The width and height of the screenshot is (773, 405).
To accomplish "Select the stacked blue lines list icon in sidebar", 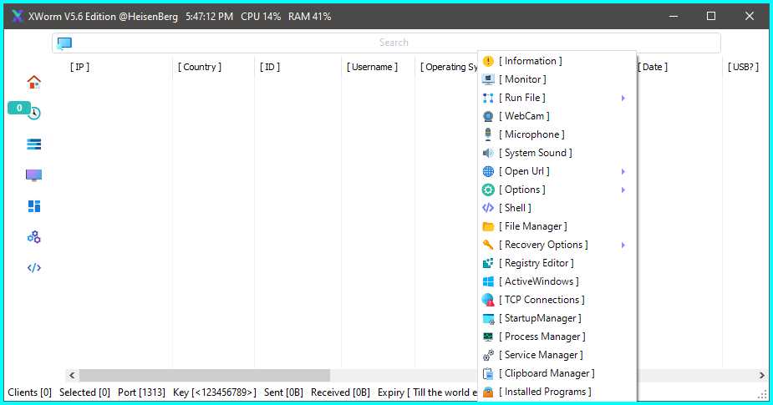I will (x=33, y=144).
